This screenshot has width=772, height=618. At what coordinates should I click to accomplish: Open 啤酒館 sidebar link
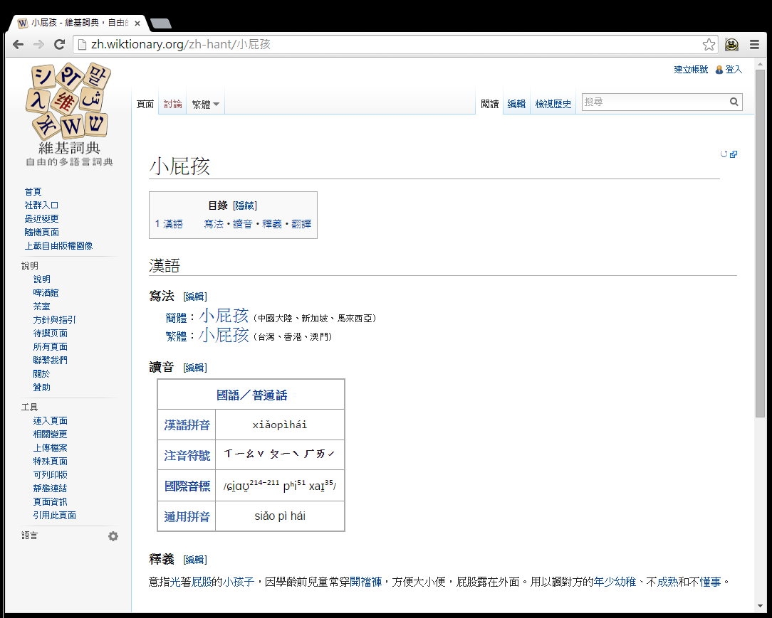pyautogui.click(x=46, y=292)
